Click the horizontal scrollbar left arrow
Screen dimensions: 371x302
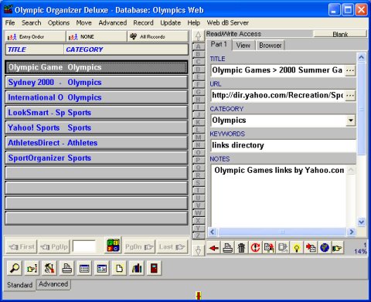[213, 232]
